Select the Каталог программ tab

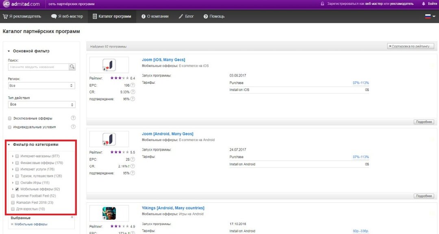pos(112,16)
